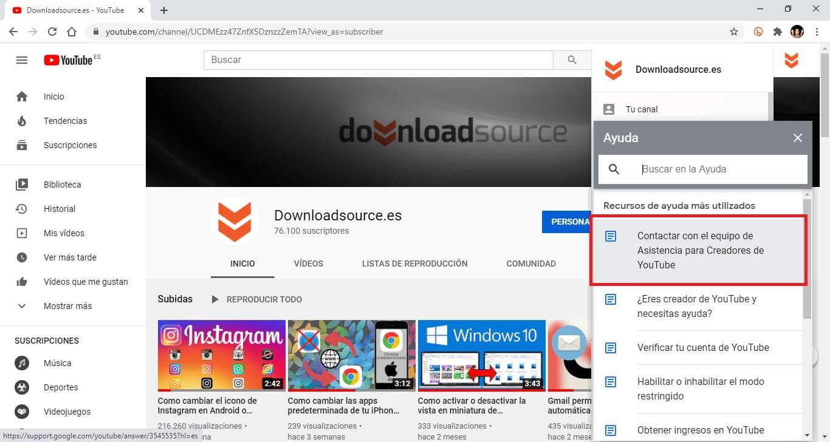Click the orange extension icon in Chrome toolbar

tap(758, 32)
